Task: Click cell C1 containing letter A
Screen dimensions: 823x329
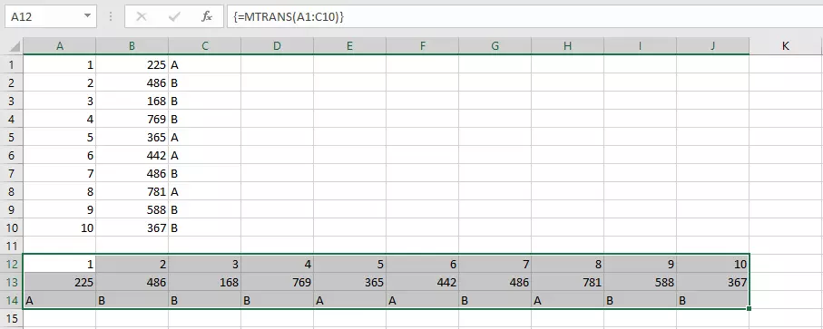Action: 205,65
